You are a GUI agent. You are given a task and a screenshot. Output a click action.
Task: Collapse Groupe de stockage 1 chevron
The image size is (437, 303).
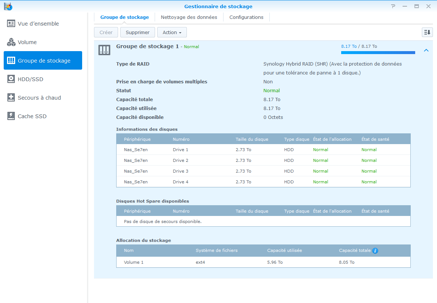point(426,50)
